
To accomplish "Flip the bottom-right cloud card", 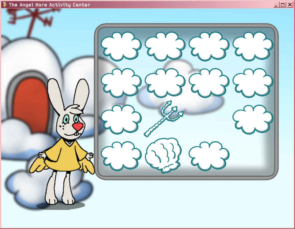I will coord(209,155).
